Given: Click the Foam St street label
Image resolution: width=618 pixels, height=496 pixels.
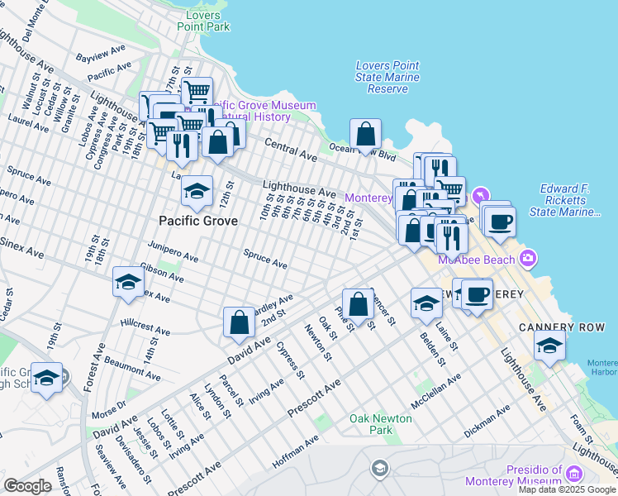Looking at the screenshot, I should pyautogui.click(x=582, y=429).
